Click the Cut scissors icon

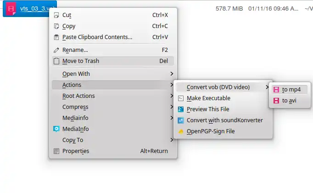point(56,15)
